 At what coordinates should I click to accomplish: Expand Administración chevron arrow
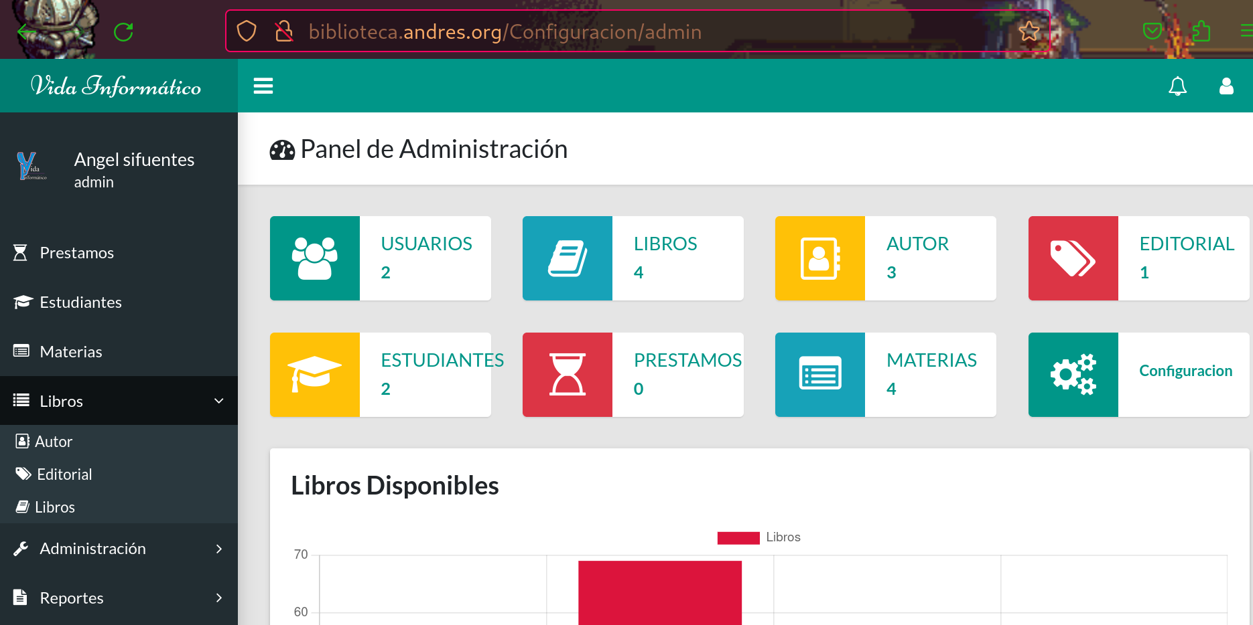pos(218,549)
